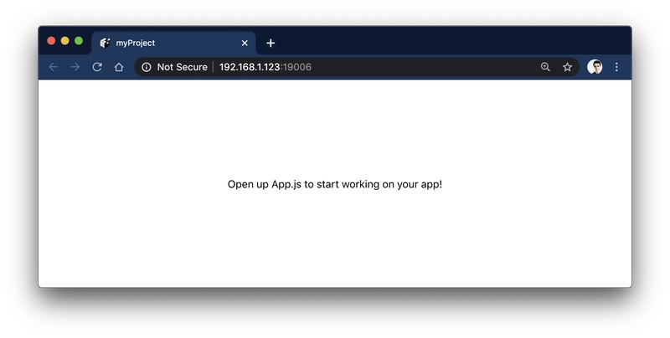The image size is (670, 338).
Task: Open the zoom magnifier in address bar
Action: pos(545,67)
